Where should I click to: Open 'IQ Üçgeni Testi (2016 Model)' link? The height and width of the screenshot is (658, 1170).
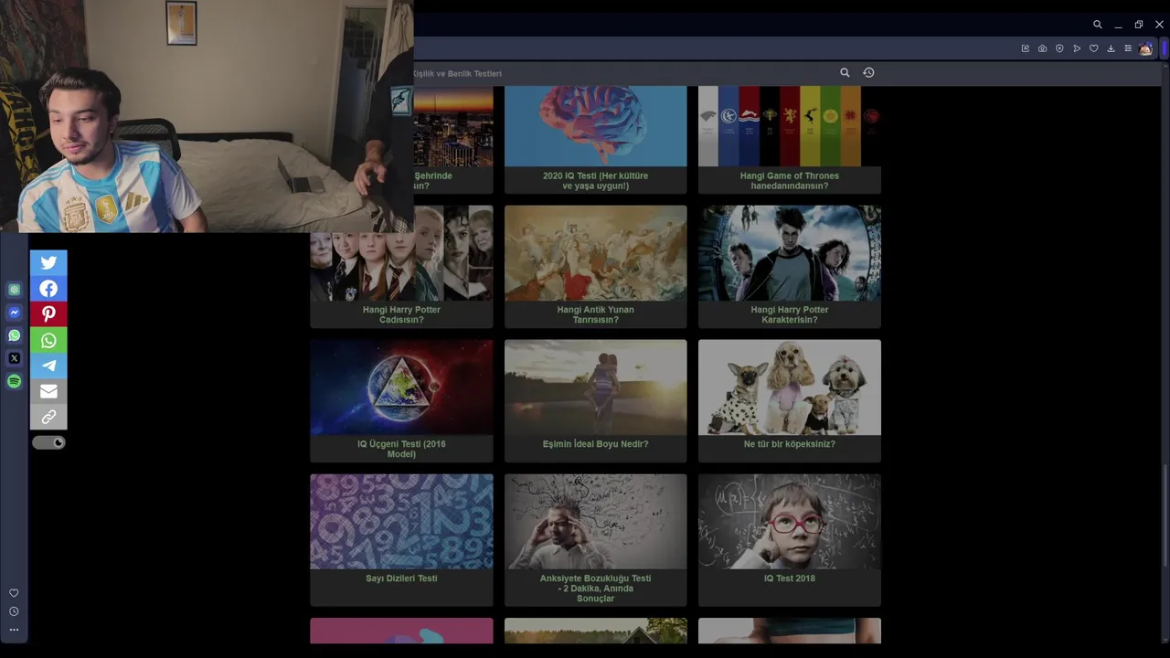(x=401, y=449)
